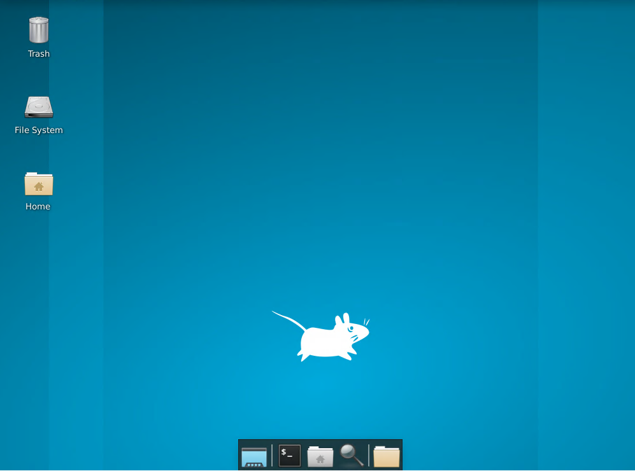Click the "Trash" text label

click(x=39, y=54)
